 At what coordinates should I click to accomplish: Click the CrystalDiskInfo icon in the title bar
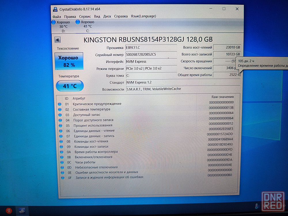(x=55, y=9)
